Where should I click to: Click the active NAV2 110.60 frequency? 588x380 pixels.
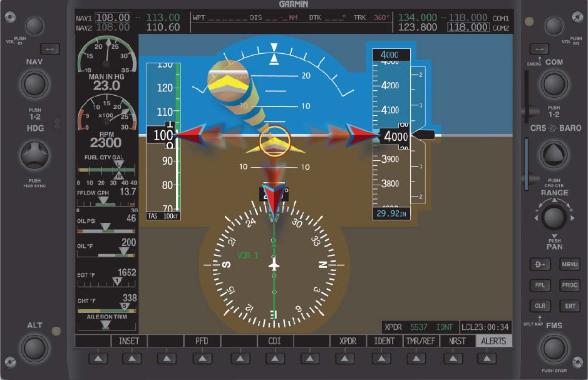[163, 28]
